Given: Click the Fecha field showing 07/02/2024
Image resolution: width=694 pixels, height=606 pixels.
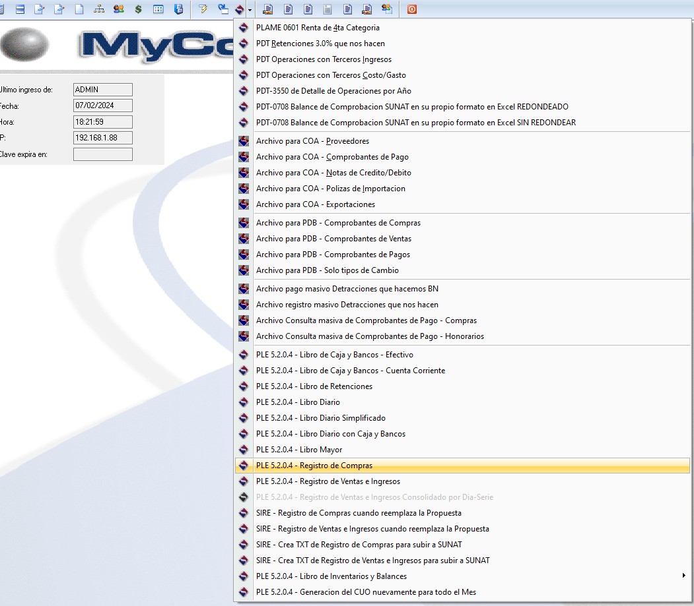Looking at the screenshot, I should pos(103,106).
